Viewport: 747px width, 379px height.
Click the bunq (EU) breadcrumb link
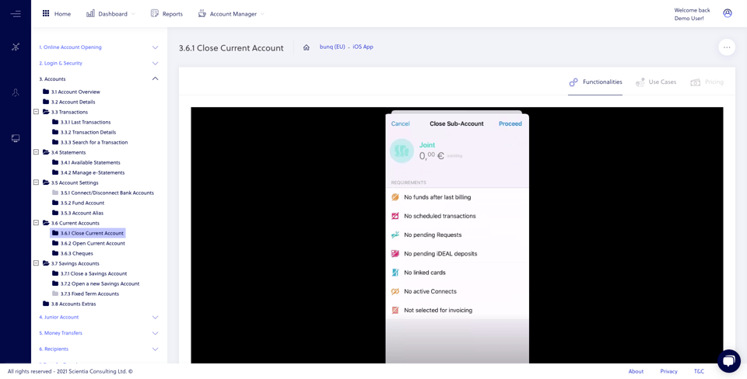click(x=332, y=47)
